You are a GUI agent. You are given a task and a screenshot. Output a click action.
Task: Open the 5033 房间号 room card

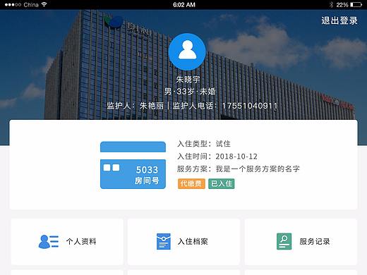click(x=133, y=165)
